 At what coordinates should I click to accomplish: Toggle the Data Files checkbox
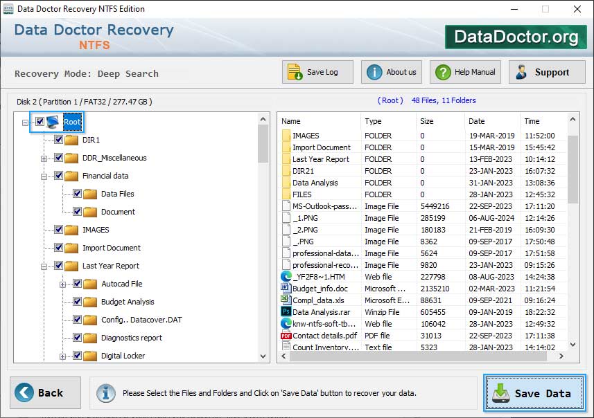(77, 194)
